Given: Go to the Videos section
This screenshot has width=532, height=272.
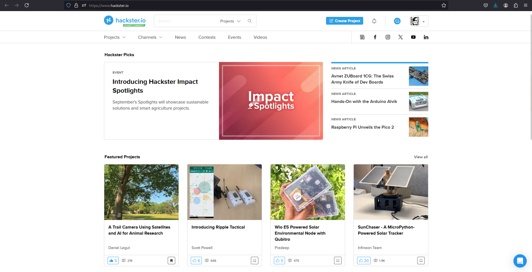Looking at the screenshot, I should [260, 37].
